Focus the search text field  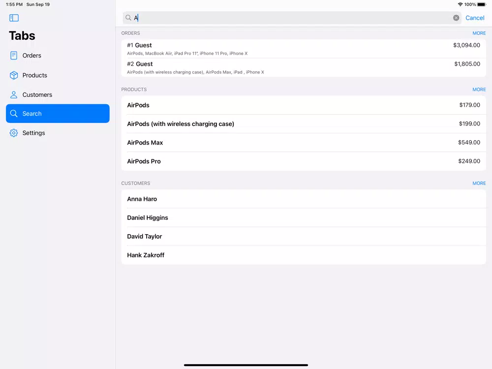[291, 18]
